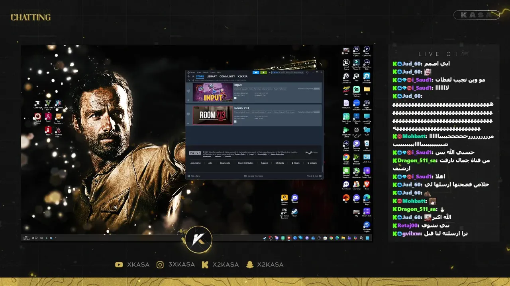Open the Games menu in Steam
The image size is (510, 286).
point(213,72)
